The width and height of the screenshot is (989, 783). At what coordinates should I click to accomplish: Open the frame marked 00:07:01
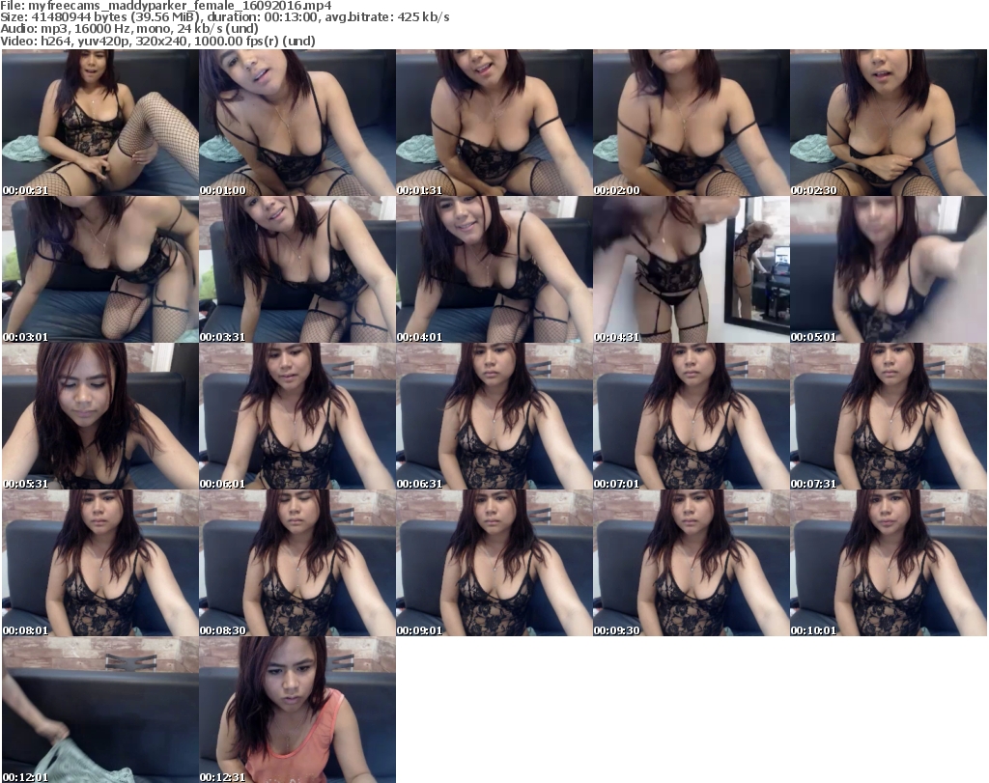pos(692,416)
